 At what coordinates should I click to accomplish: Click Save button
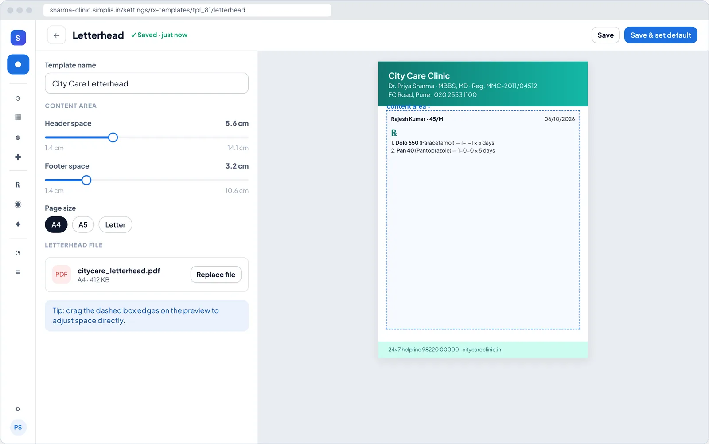(605, 35)
